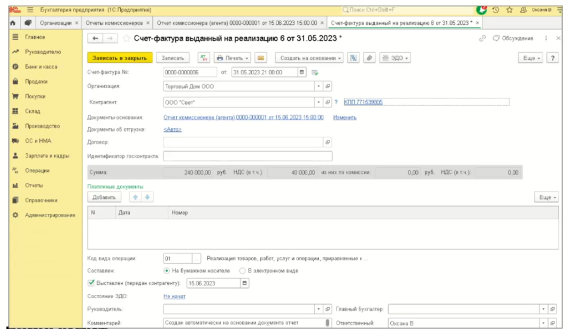Open history clock icon in title bar

click(496, 10)
